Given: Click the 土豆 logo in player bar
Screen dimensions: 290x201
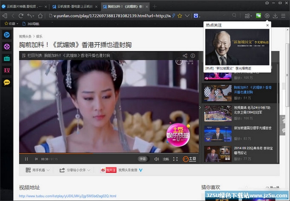Looking at the screenshot, I should tap(189, 159).
